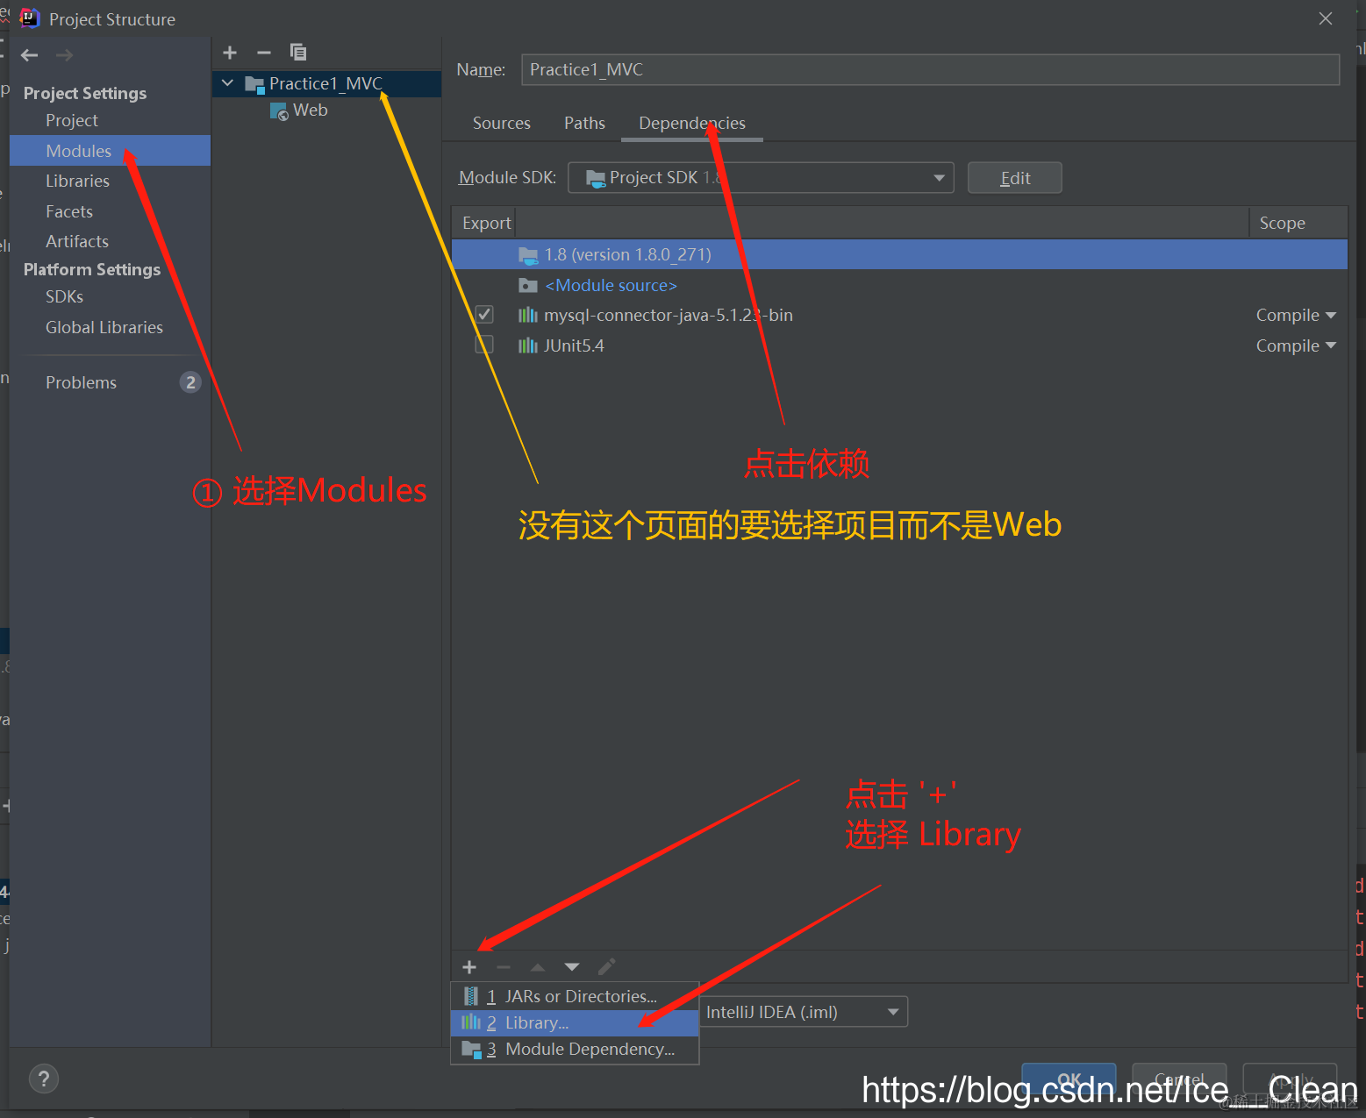
Task: Select the mysql-connector-java-5.1.23-bin row
Action: point(899,315)
